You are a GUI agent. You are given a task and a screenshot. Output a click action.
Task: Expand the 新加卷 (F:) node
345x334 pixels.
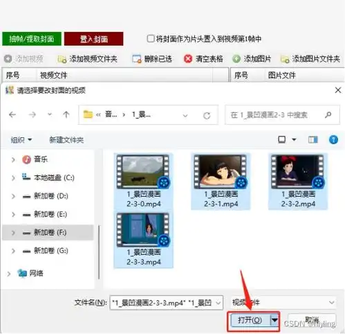pyautogui.click(x=13, y=233)
